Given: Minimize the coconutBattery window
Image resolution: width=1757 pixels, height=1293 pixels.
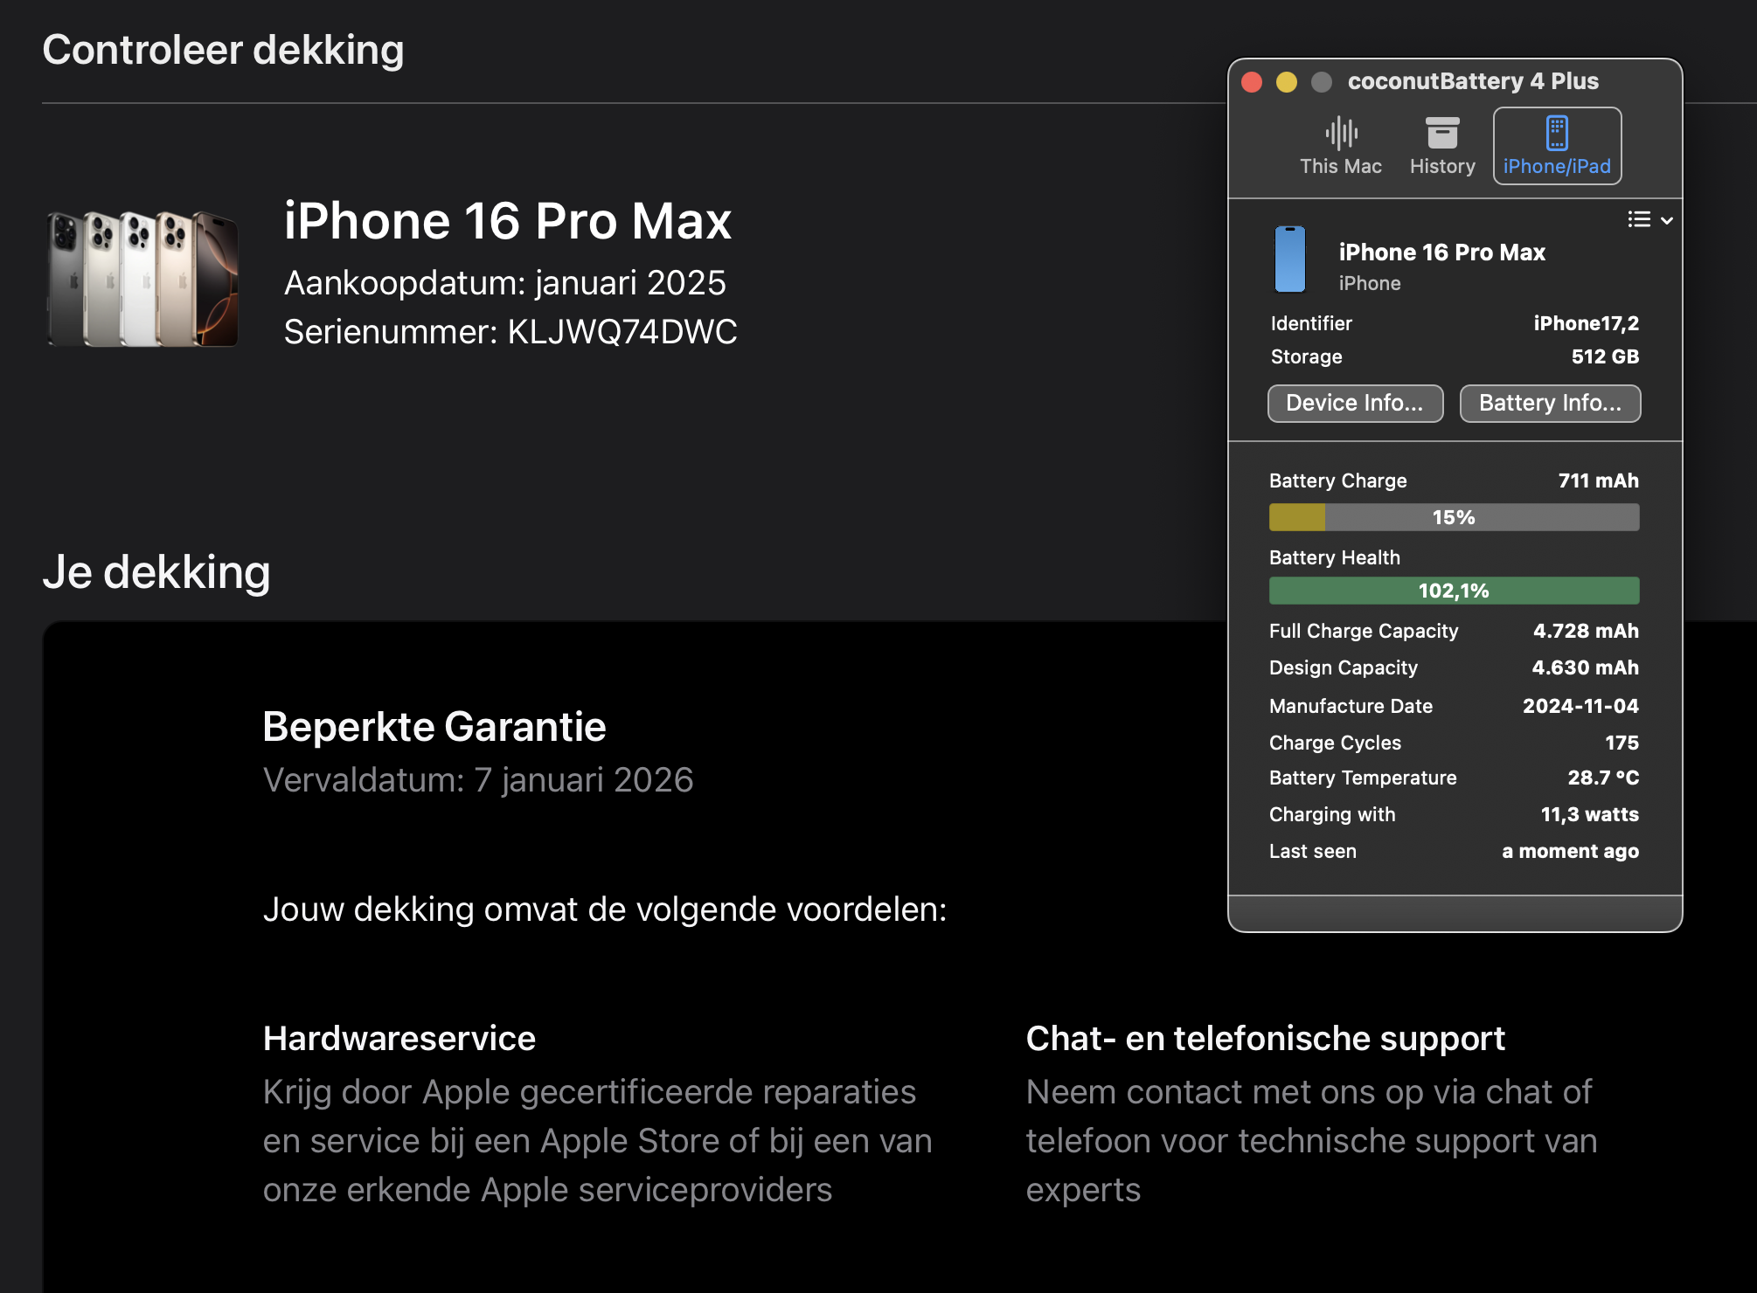Looking at the screenshot, I should click(1287, 82).
